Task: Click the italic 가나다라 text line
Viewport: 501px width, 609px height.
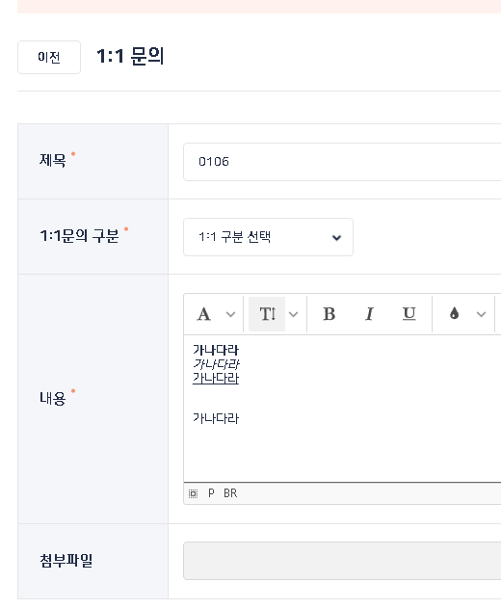Action: [x=216, y=364]
